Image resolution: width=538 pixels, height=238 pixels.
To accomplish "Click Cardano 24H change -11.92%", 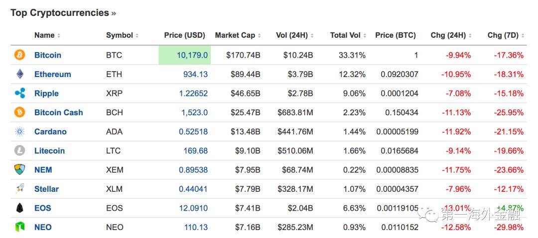I will click(x=456, y=132).
